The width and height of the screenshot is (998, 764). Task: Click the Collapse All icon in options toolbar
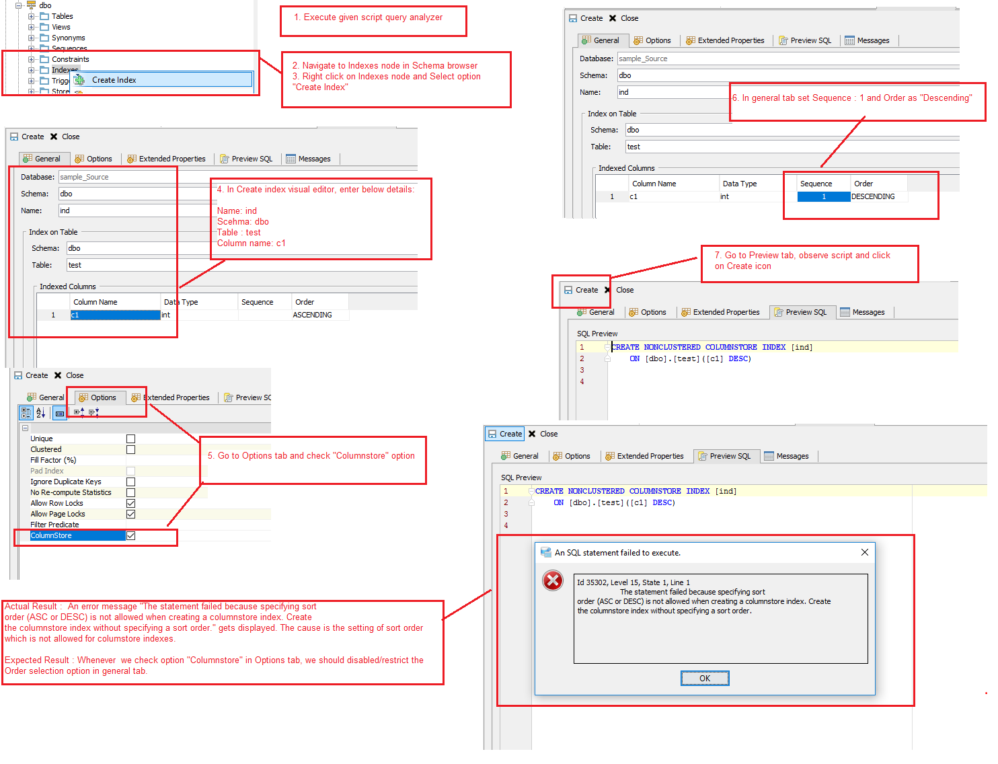94,412
